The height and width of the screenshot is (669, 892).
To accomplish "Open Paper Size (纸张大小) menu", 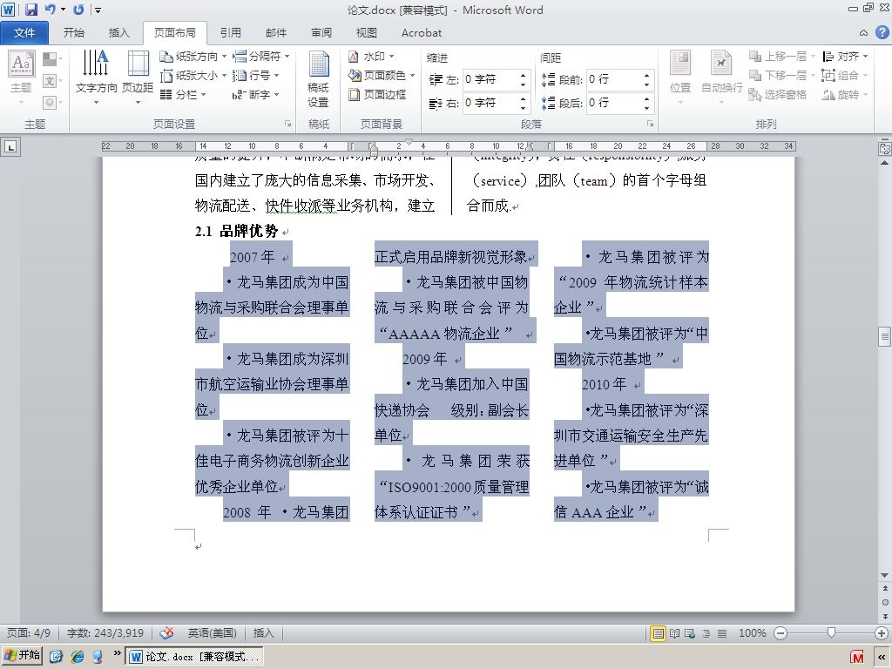I will [193, 76].
